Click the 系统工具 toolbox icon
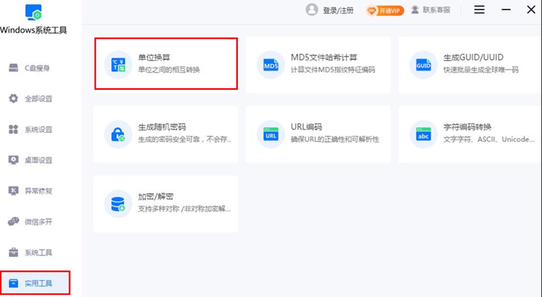 (13, 253)
